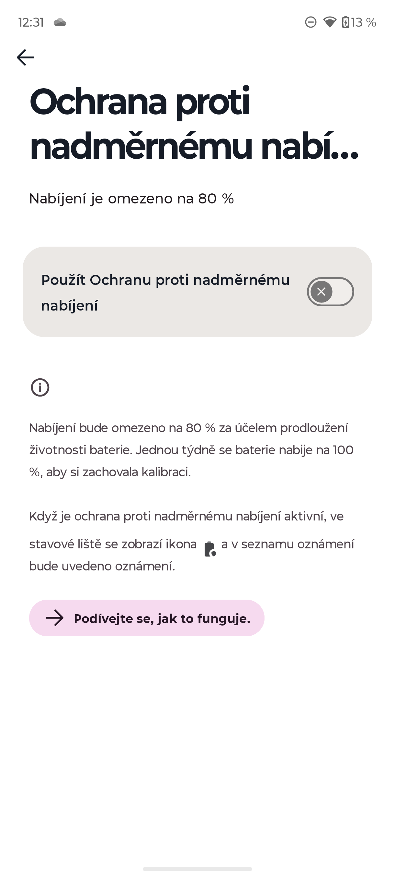The image size is (395, 880).
Task: Tap the "Použít Ochranu proti nadměrnému nabíjení" label
Action: coord(165,292)
